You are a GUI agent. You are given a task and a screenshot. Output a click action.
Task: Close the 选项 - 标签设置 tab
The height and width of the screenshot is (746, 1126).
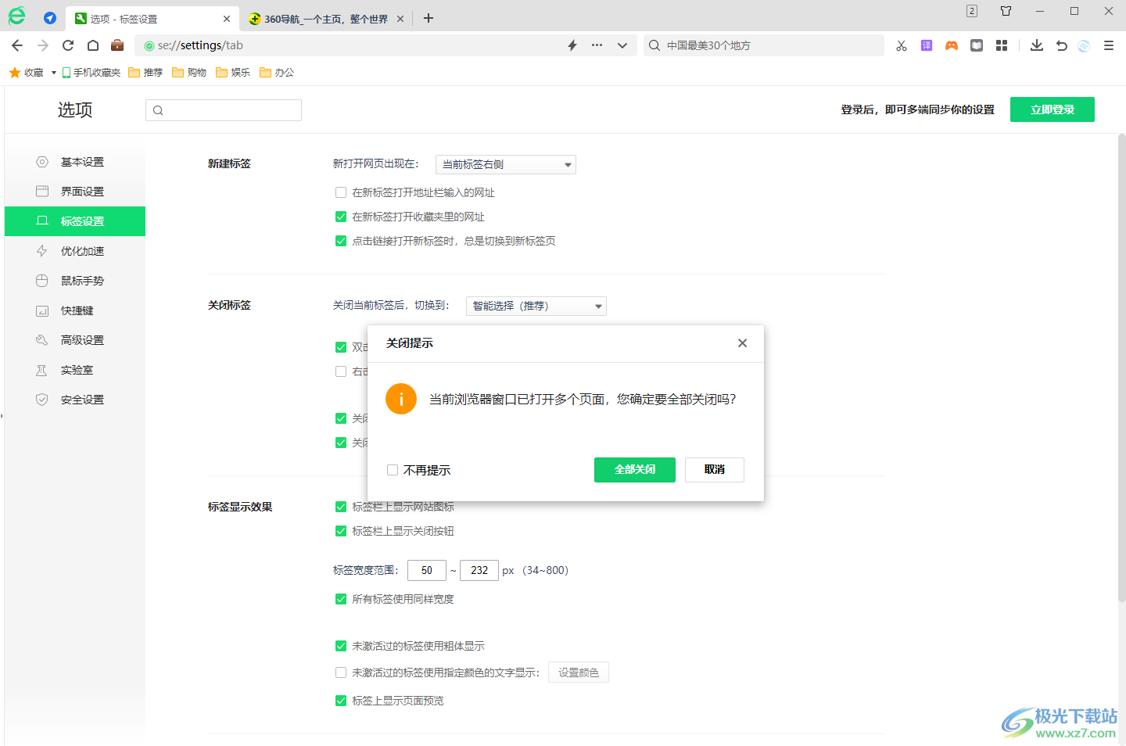pyautogui.click(x=227, y=19)
